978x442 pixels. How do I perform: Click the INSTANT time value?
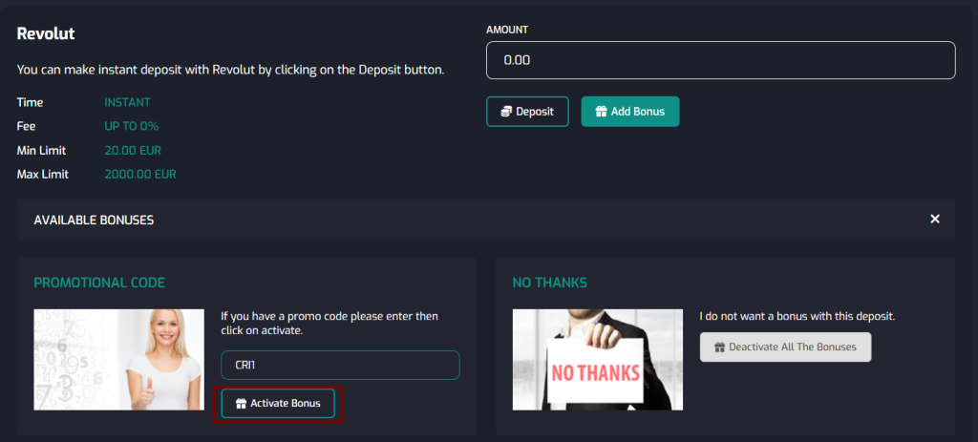click(127, 102)
